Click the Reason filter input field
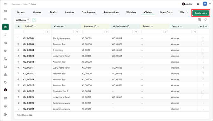213x121 pixels. pyautogui.click(x=152, y=32)
